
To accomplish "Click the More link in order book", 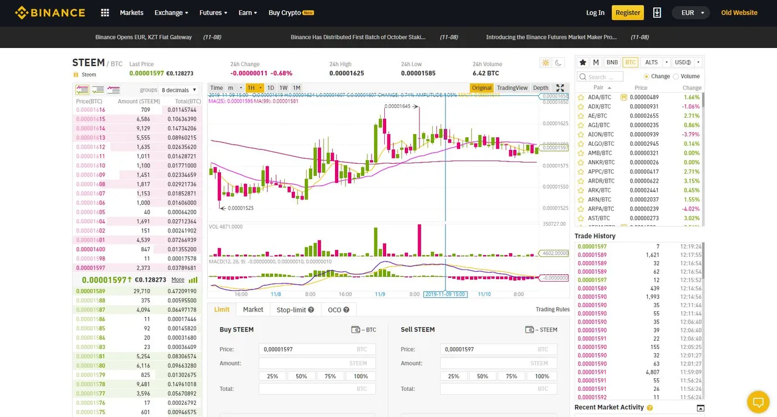I will (x=178, y=280).
